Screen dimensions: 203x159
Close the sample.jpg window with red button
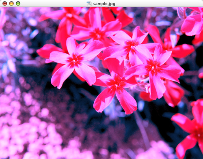click(5, 4)
